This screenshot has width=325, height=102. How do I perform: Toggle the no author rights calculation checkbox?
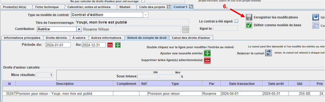point(143,1)
